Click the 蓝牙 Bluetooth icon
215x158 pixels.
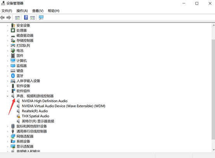13,76
